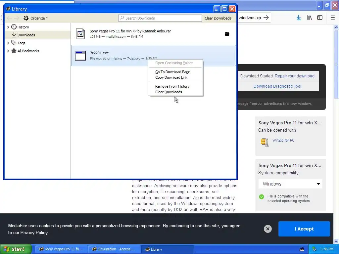
Task: Click Repair your download link
Action: click(294, 76)
